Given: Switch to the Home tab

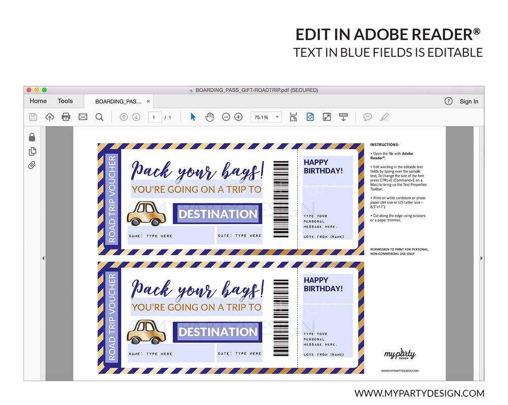Looking at the screenshot, I should click(x=38, y=101).
